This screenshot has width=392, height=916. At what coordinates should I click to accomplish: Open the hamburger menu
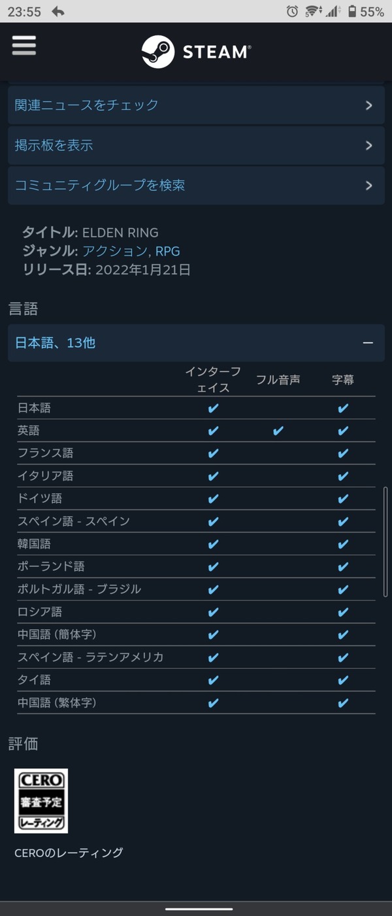pos(24,45)
